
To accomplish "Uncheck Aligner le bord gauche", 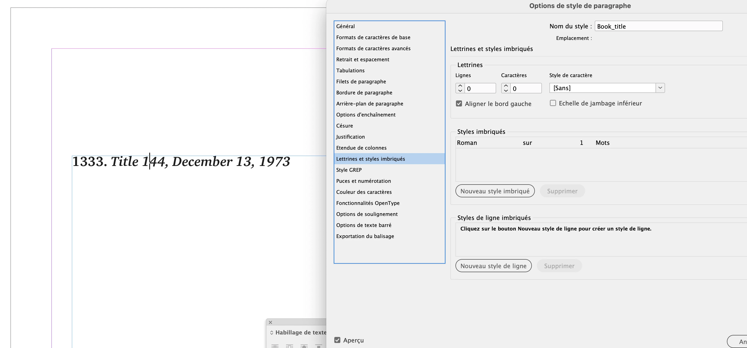I will tap(459, 104).
